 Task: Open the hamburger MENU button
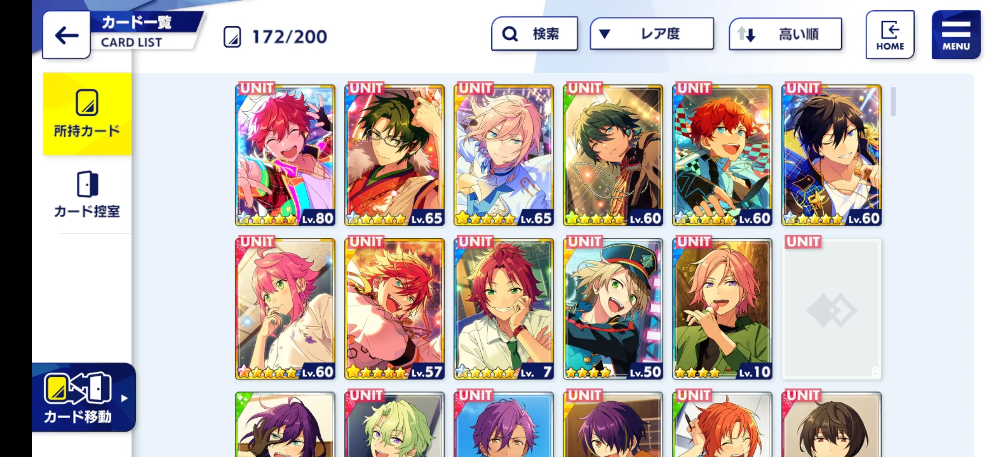coord(956,35)
